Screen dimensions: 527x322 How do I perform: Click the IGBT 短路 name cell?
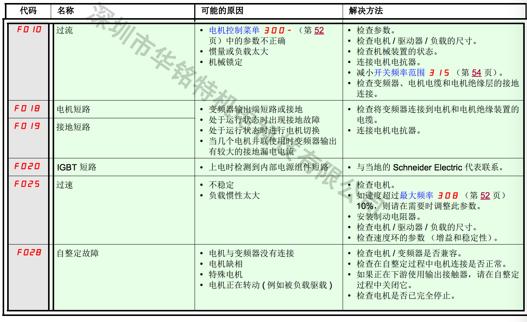[77, 167]
